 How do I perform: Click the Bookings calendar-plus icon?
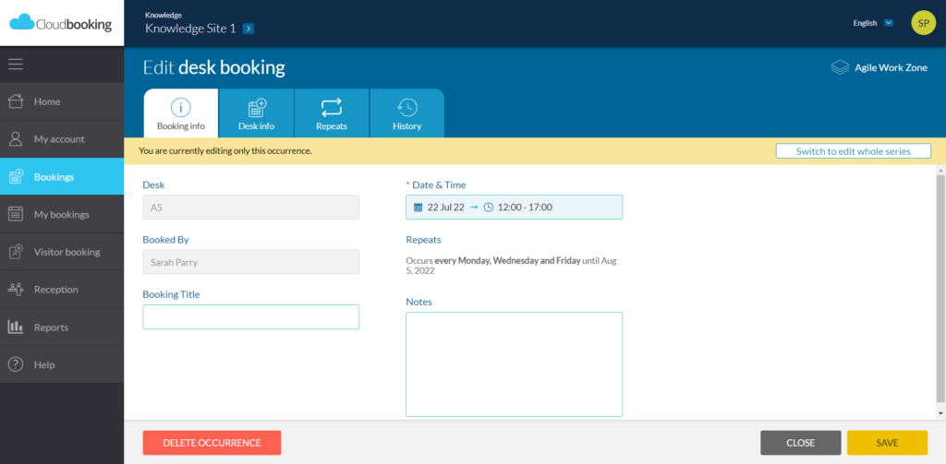click(x=16, y=176)
